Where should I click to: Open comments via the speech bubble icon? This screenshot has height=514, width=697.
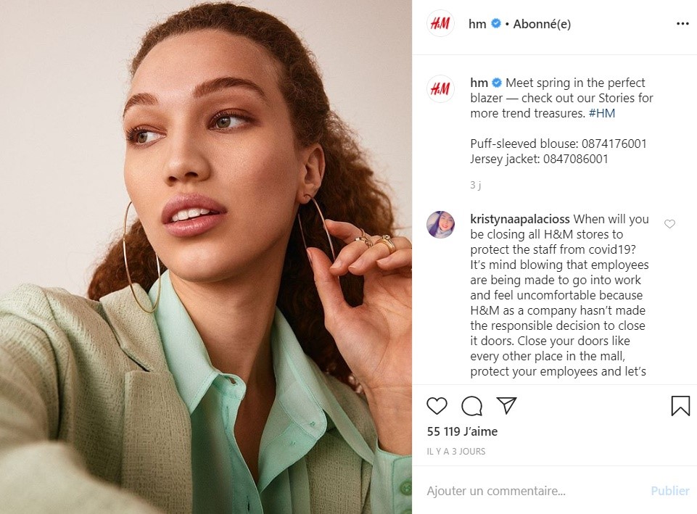[471, 405]
